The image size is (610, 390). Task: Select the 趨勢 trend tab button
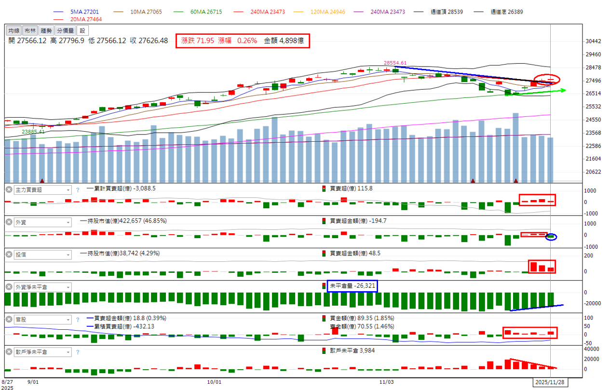[x=46, y=31]
